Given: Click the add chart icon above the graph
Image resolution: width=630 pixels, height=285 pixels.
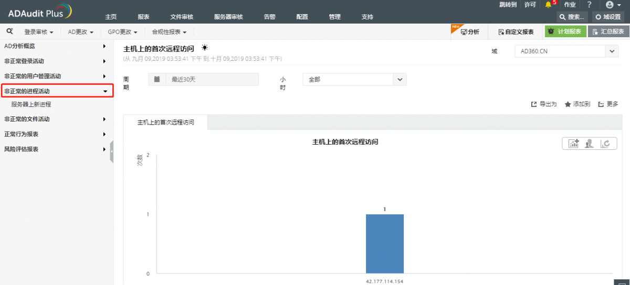Looking at the screenshot, I should pyautogui.click(x=573, y=144).
